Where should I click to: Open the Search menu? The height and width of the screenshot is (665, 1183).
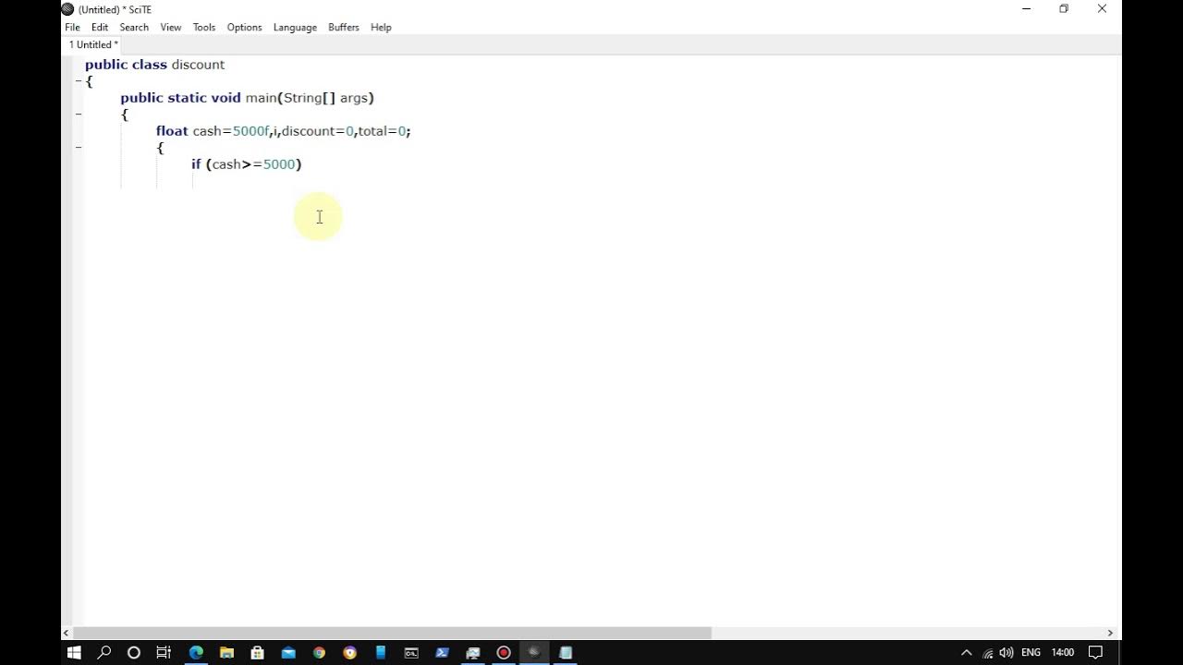(134, 27)
